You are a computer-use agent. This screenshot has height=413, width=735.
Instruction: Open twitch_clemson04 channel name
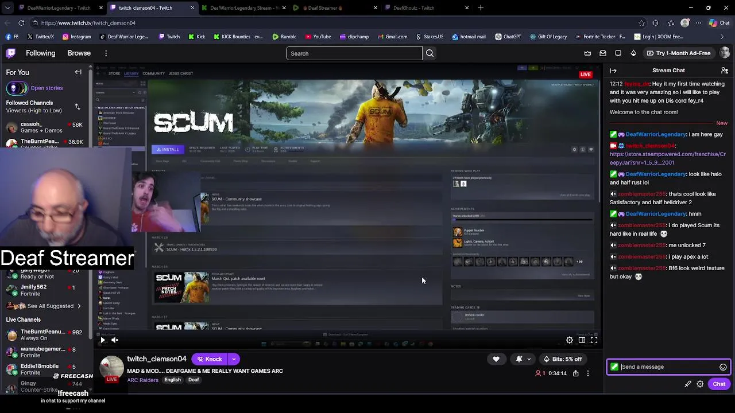pyautogui.click(x=157, y=359)
